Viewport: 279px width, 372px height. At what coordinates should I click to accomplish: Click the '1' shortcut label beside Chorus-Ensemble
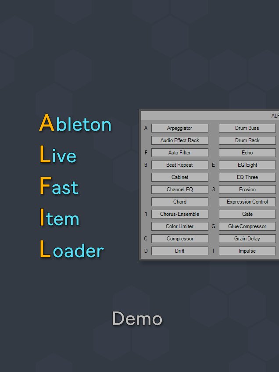tap(146, 214)
